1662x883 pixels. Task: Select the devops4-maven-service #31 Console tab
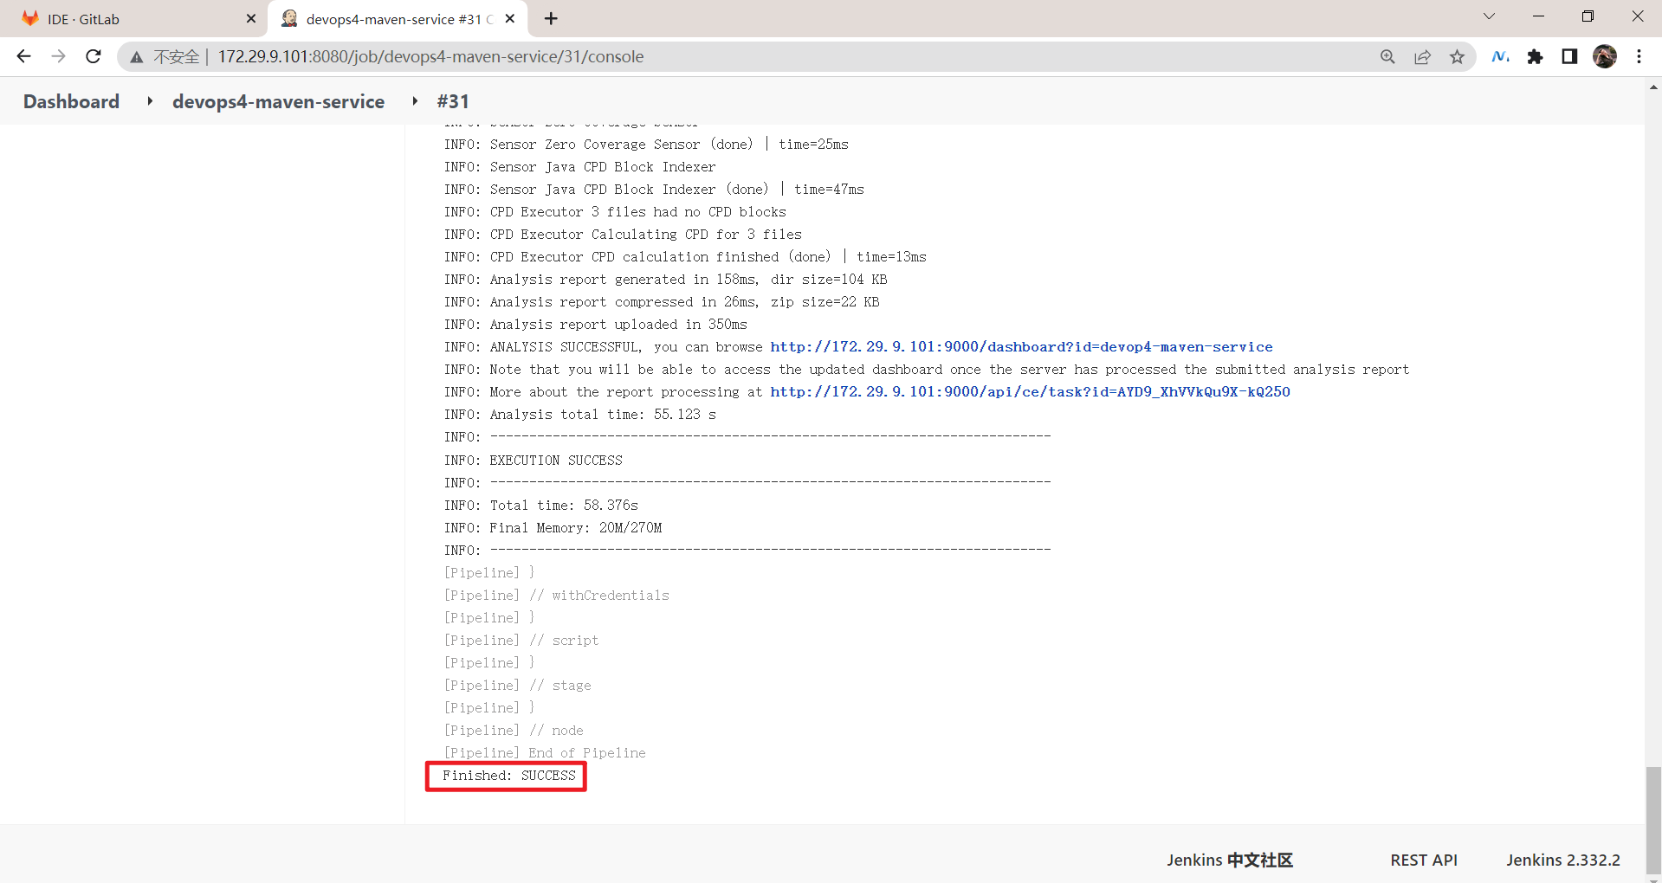[398, 18]
